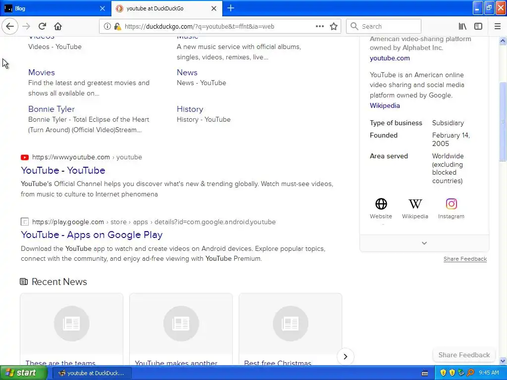Expand the info panel with chevron
Viewport: 507px width, 380px height.
click(424, 243)
